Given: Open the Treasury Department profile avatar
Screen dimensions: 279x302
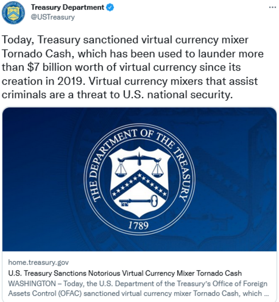Looking at the screenshot, I should [x=13, y=13].
